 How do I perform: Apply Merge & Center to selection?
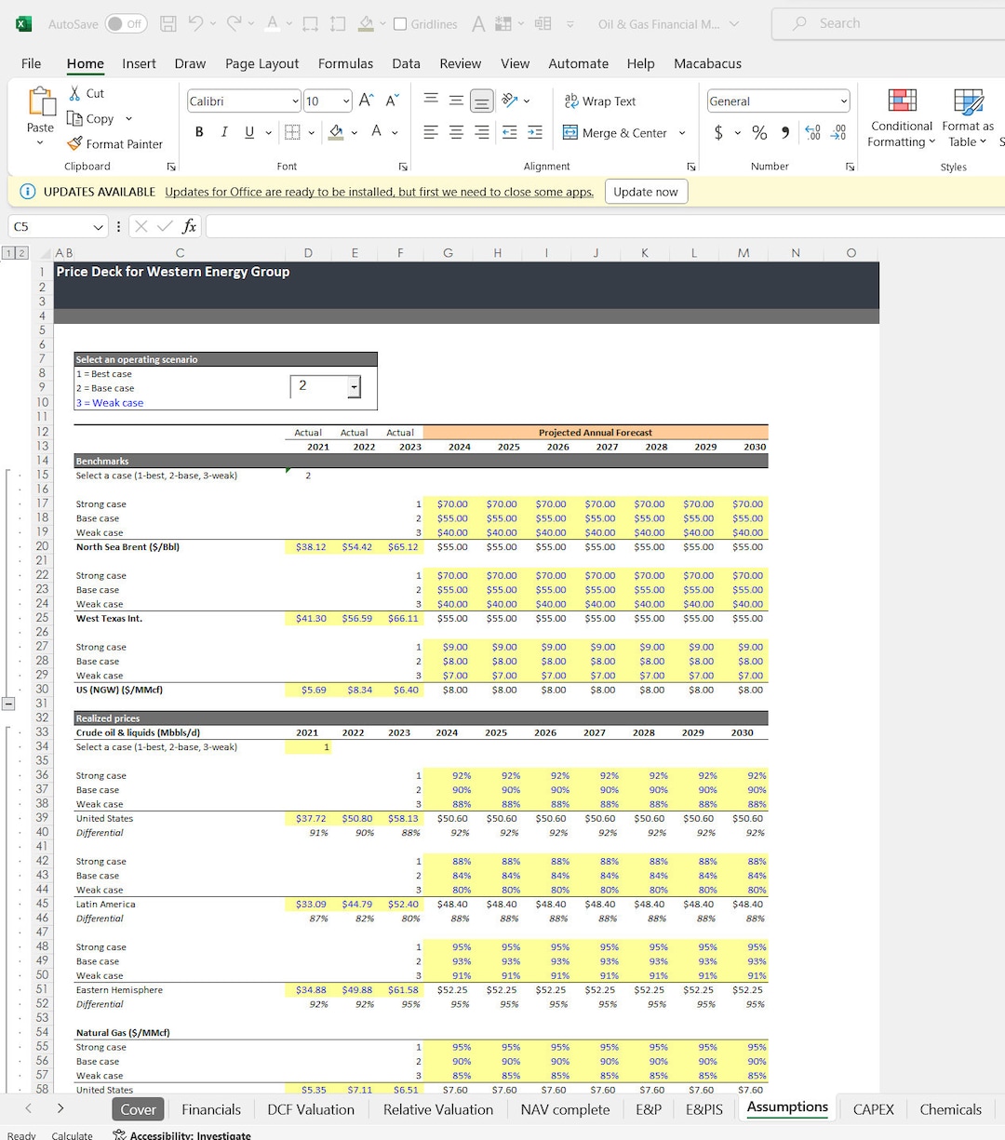pyautogui.click(x=614, y=132)
